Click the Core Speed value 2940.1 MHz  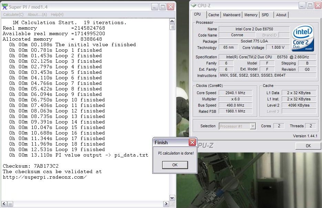[235, 93]
